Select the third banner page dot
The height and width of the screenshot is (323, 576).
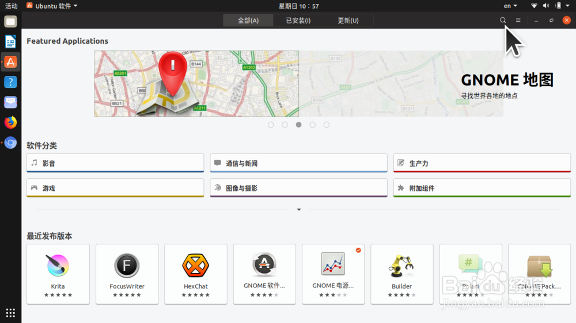(x=298, y=125)
